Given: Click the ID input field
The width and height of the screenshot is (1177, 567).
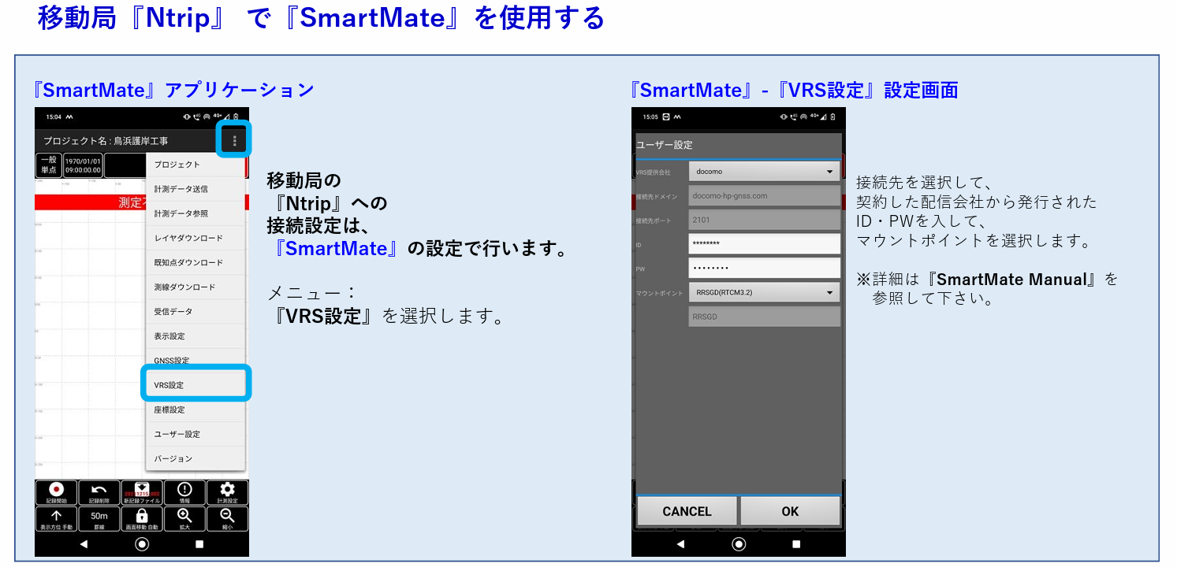Looking at the screenshot, I should pos(764,244).
